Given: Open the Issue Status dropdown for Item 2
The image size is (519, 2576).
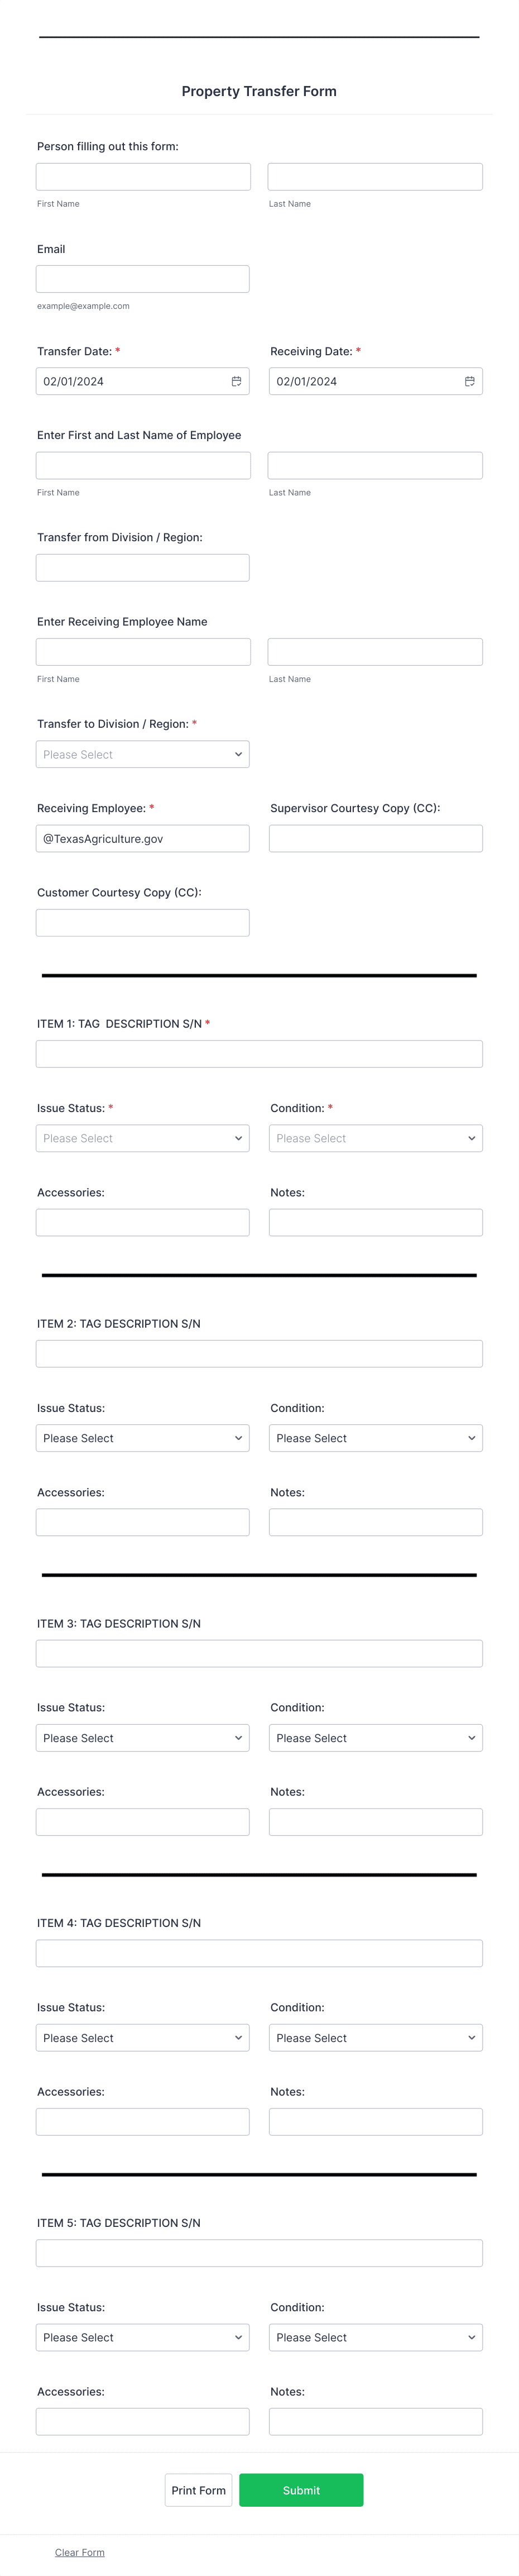Looking at the screenshot, I should coord(142,1437).
